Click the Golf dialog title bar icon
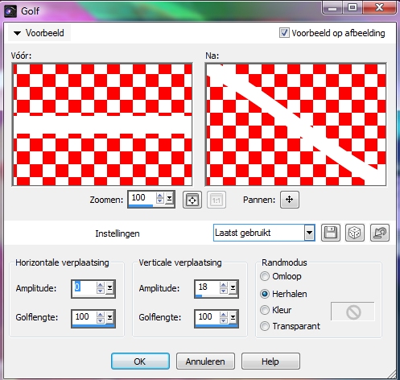 (10, 11)
